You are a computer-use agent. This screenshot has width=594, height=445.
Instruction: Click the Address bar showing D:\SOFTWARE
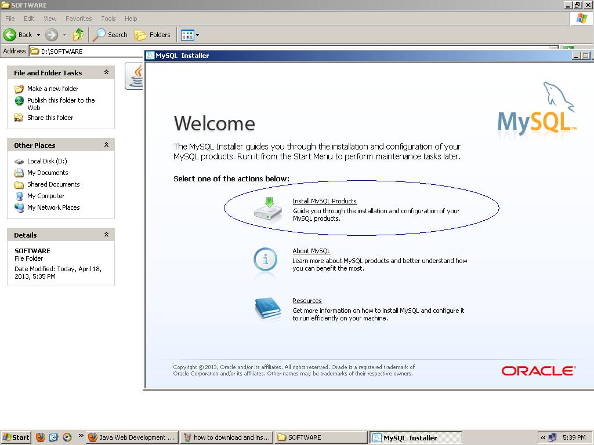point(87,51)
